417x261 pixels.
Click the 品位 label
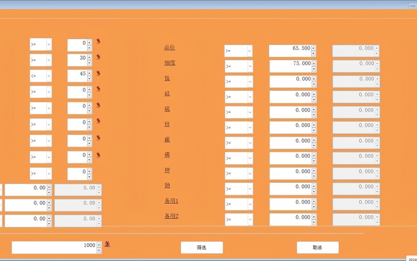coord(169,48)
